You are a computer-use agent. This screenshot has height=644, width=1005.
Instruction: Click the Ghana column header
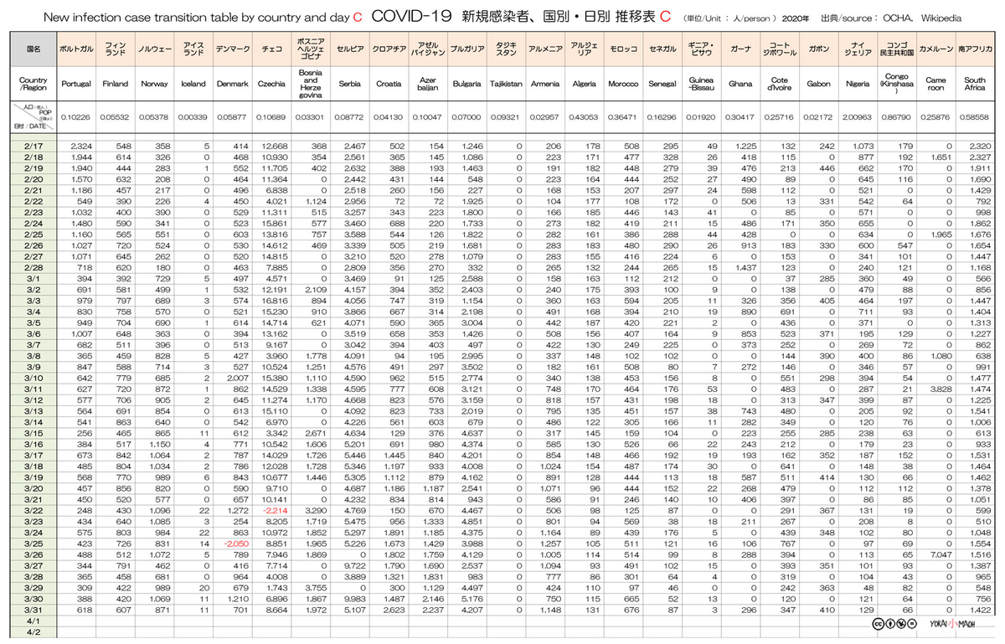[740, 84]
